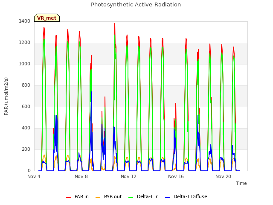Click the 0 y-axis value

click(29, 171)
